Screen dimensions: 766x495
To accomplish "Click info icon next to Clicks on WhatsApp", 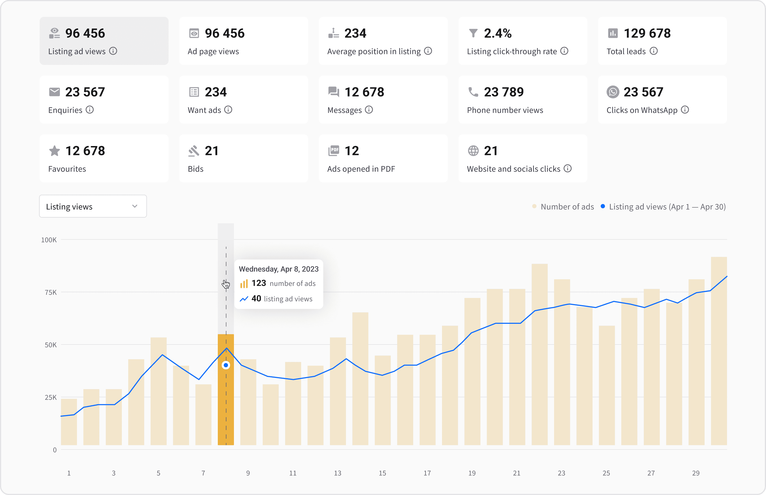I will [x=685, y=110].
